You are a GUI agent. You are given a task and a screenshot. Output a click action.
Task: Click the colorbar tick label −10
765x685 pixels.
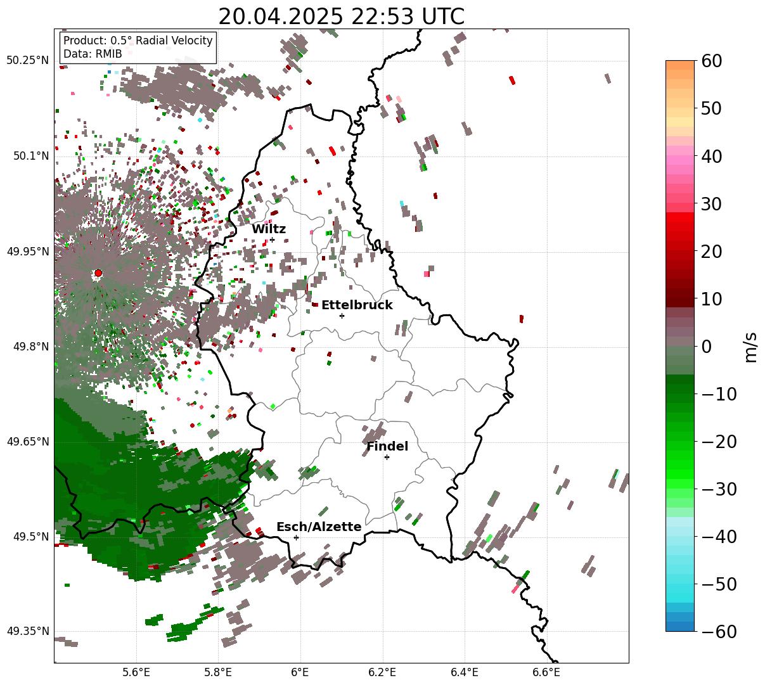[x=718, y=394]
